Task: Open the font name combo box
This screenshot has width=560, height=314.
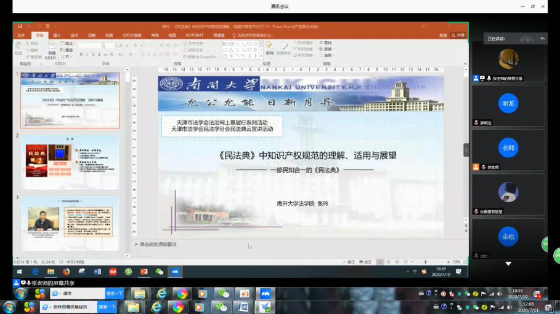Action: [91, 45]
